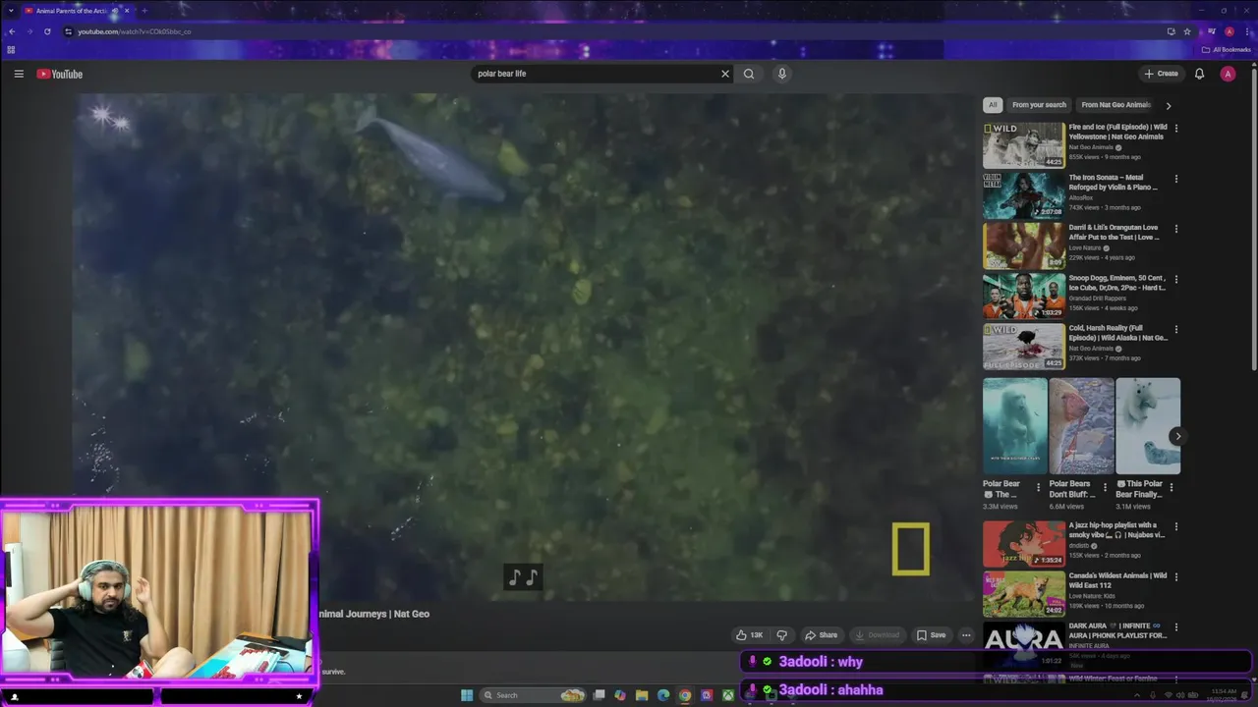Open Microsoft Edge from the taskbar

(x=663, y=695)
